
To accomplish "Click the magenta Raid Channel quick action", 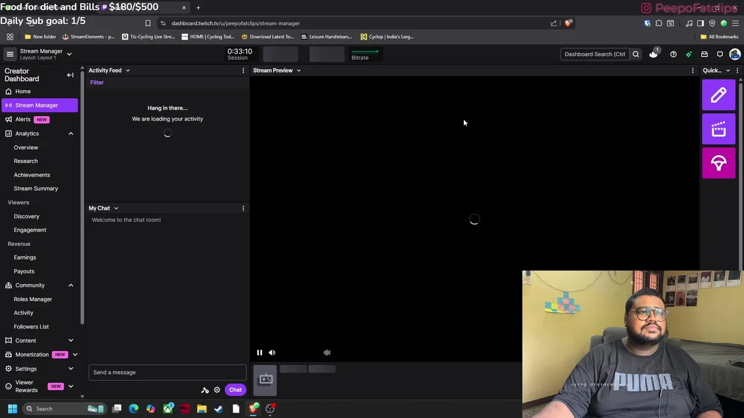I will click(718, 163).
